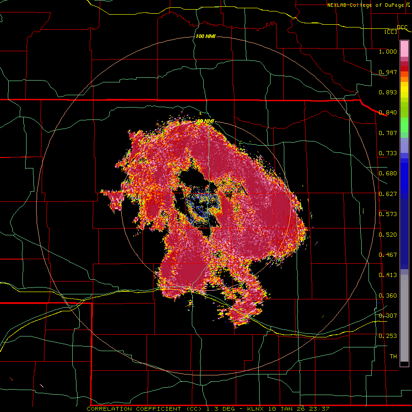Click the 0.627 legend value
Viewport: 412px width, 412px height.
point(388,194)
